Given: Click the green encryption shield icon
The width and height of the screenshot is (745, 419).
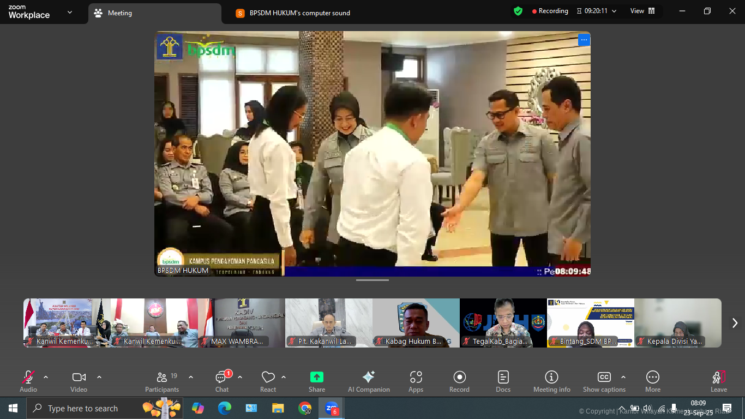Looking at the screenshot, I should click(x=518, y=11).
